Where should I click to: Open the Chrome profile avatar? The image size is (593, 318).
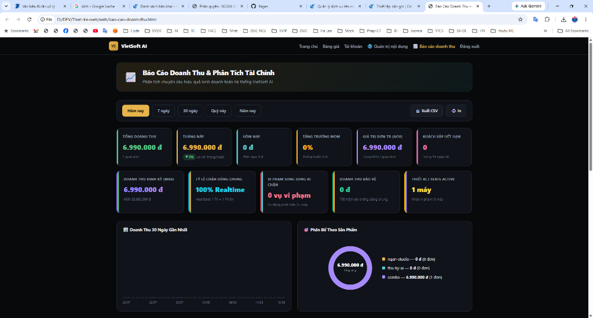point(575,19)
